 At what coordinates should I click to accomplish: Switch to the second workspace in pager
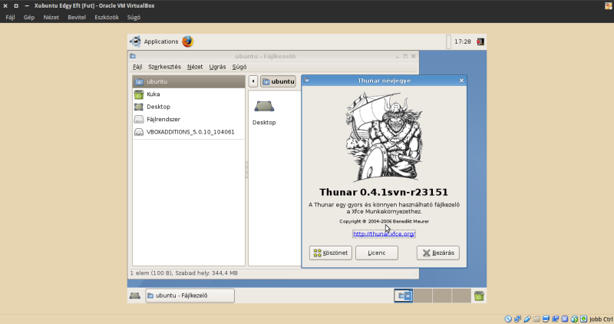click(423, 296)
